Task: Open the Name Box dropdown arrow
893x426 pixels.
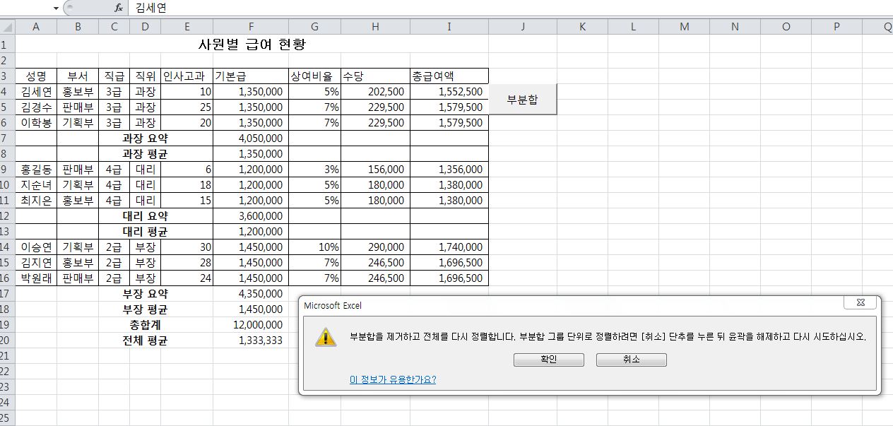Action: point(56,8)
